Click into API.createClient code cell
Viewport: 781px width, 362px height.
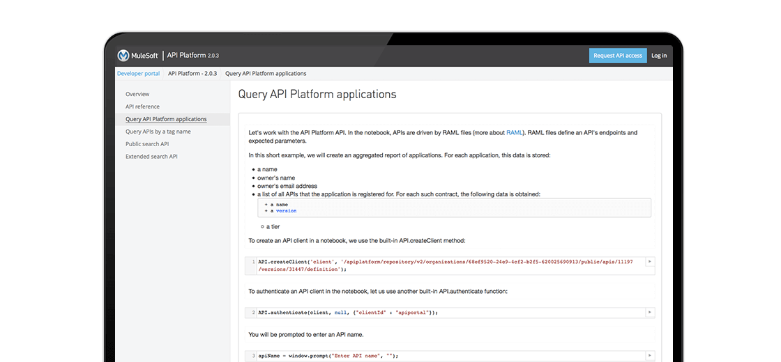(450, 265)
